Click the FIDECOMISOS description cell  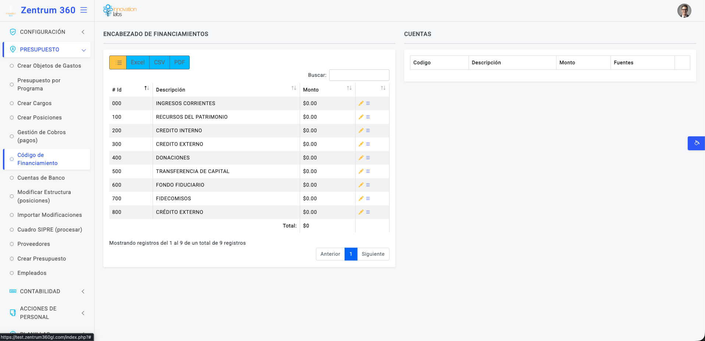[x=226, y=198]
